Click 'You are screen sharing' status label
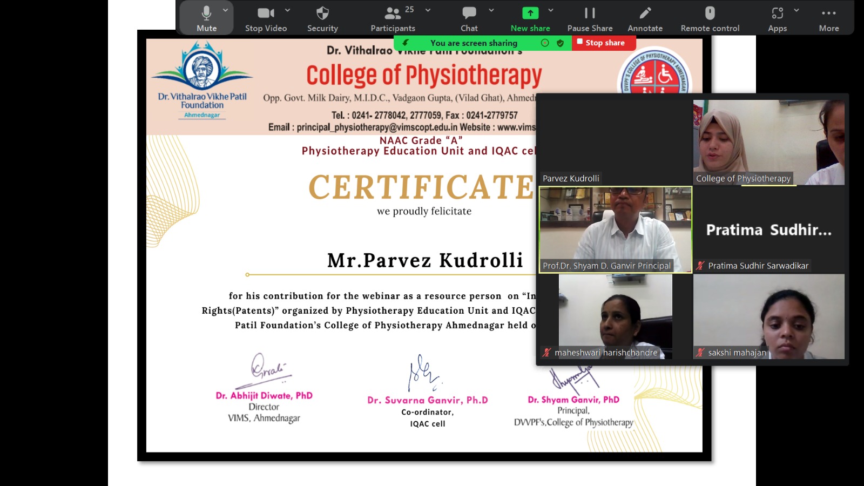 coord(474,43)
